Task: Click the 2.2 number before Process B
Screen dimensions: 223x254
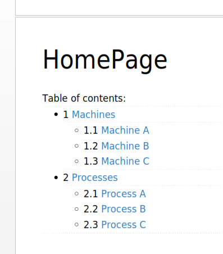Action: point(91,209)
